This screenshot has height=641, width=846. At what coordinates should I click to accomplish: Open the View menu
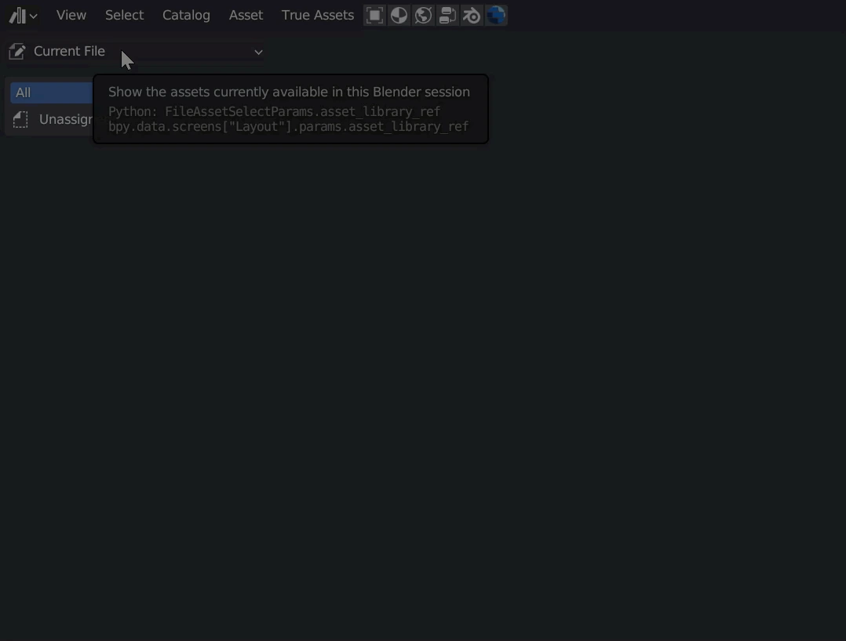tap(71, 15)
